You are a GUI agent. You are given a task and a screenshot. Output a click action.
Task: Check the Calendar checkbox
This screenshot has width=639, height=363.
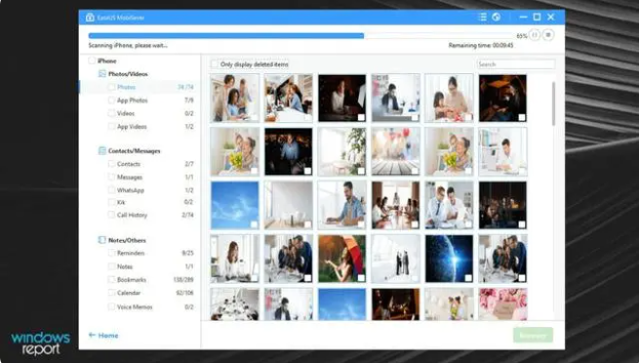pos(111,293)
